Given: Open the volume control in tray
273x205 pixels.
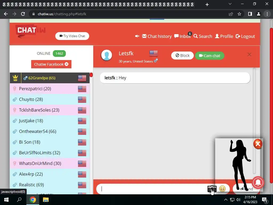Looking at the screenshot, I should 238,200.
